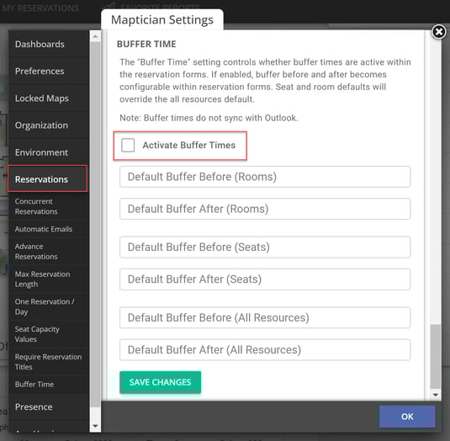Close the Maptician Settings dialog
This screenshot has height=441, width=450.
tap(439, 32)
